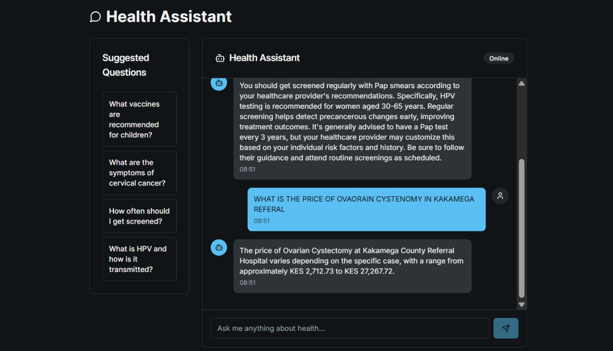Click the blue user message about Kakamega
Viewport: 613px width, 351px height.
[366, 209]
